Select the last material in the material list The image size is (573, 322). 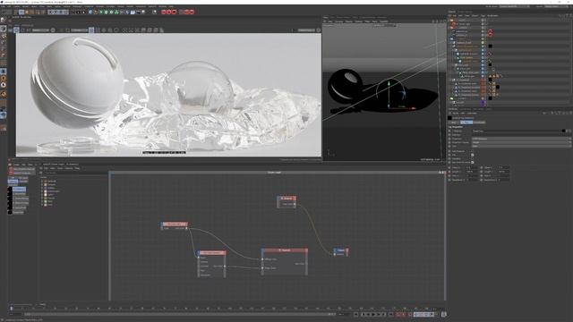point(16,212)
